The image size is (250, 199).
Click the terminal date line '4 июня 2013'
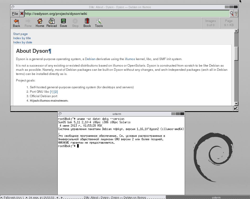click(81, 126)
